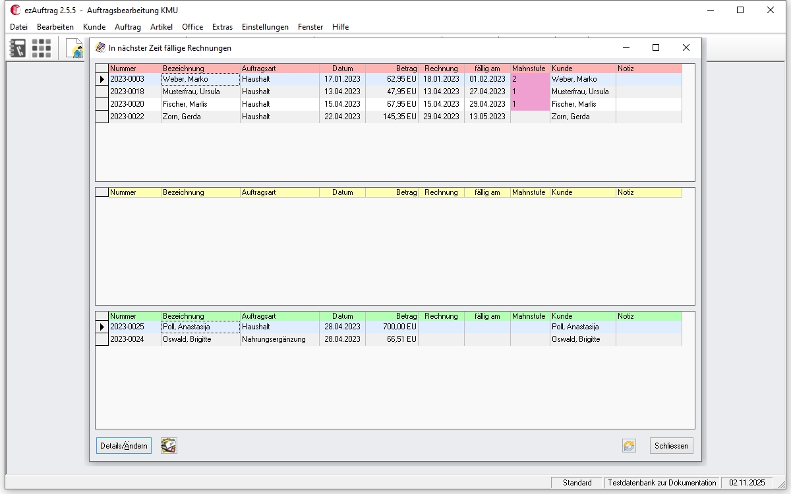Open the Fenster menu
Image resolution: width=791 pixels, height=494 pixels.
pos(310,27)
